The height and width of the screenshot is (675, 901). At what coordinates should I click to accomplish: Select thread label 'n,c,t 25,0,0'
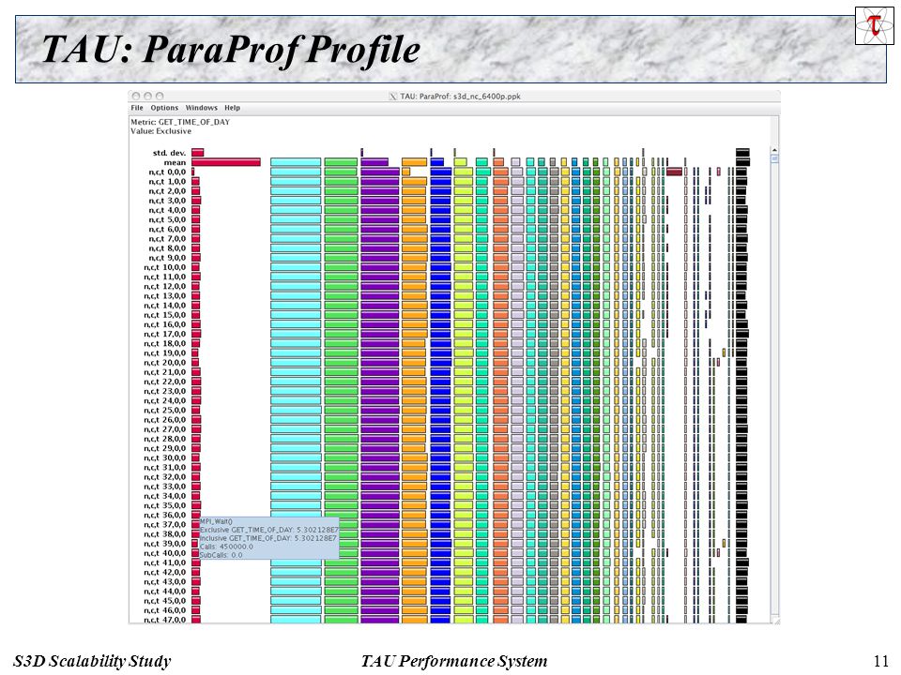pyautogui.click(x=165, y=410)
